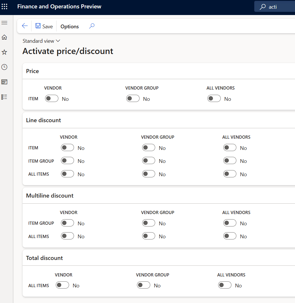The width and height of the screenshot is (295, 303).
Task: Collapse the Multiline discount section header
Action: click(50, 196)
